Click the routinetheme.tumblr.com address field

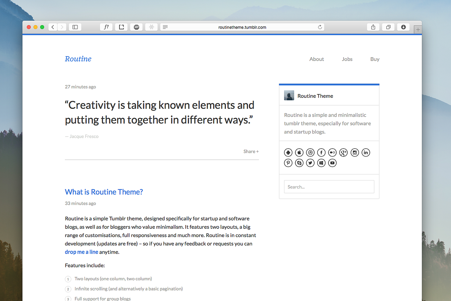(242, 27)
